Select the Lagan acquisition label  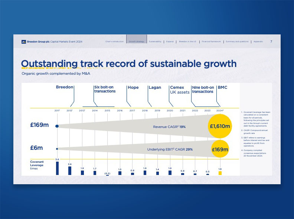pyautogui.click(x=155, y=87)
